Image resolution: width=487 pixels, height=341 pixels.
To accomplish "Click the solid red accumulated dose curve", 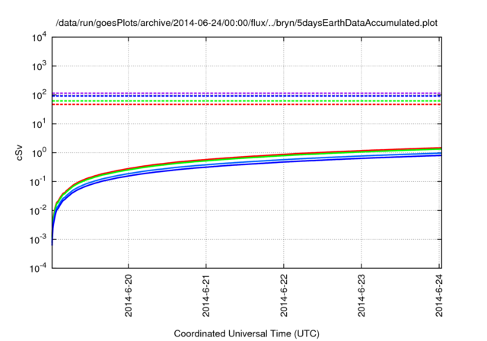I will click(x=284, y=154).
